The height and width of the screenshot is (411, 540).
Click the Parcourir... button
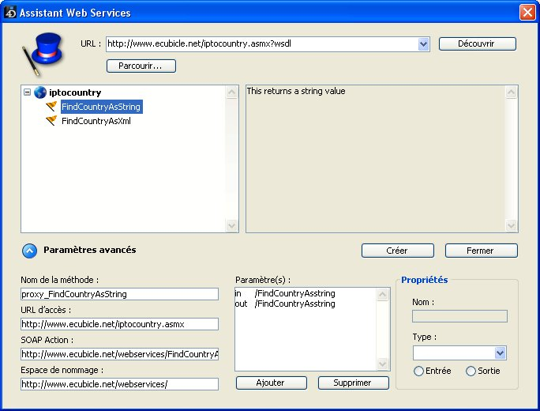(141, 66)
